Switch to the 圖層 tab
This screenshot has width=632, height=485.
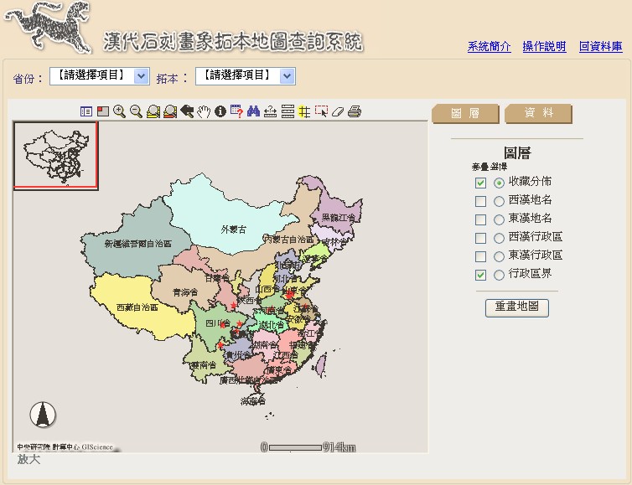[x=465, y=113]
